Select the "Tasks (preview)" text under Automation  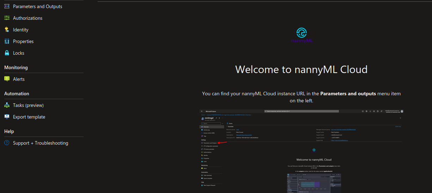point(28,105)
